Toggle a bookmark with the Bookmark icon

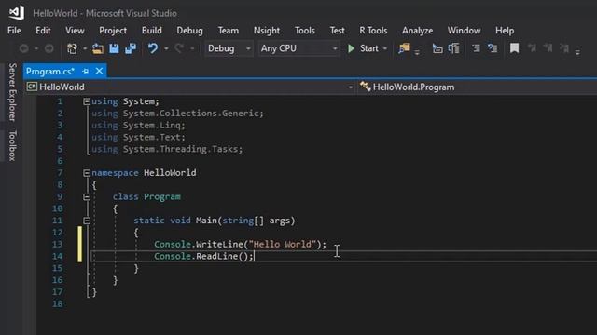click(514, 48)
